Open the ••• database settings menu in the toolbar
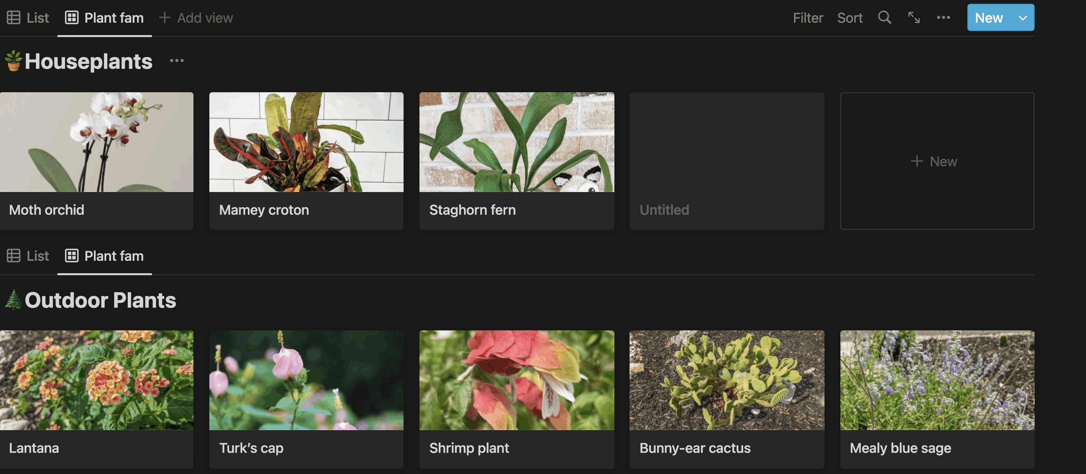Viewport: 1086px width, 474px height. (944, 17)
